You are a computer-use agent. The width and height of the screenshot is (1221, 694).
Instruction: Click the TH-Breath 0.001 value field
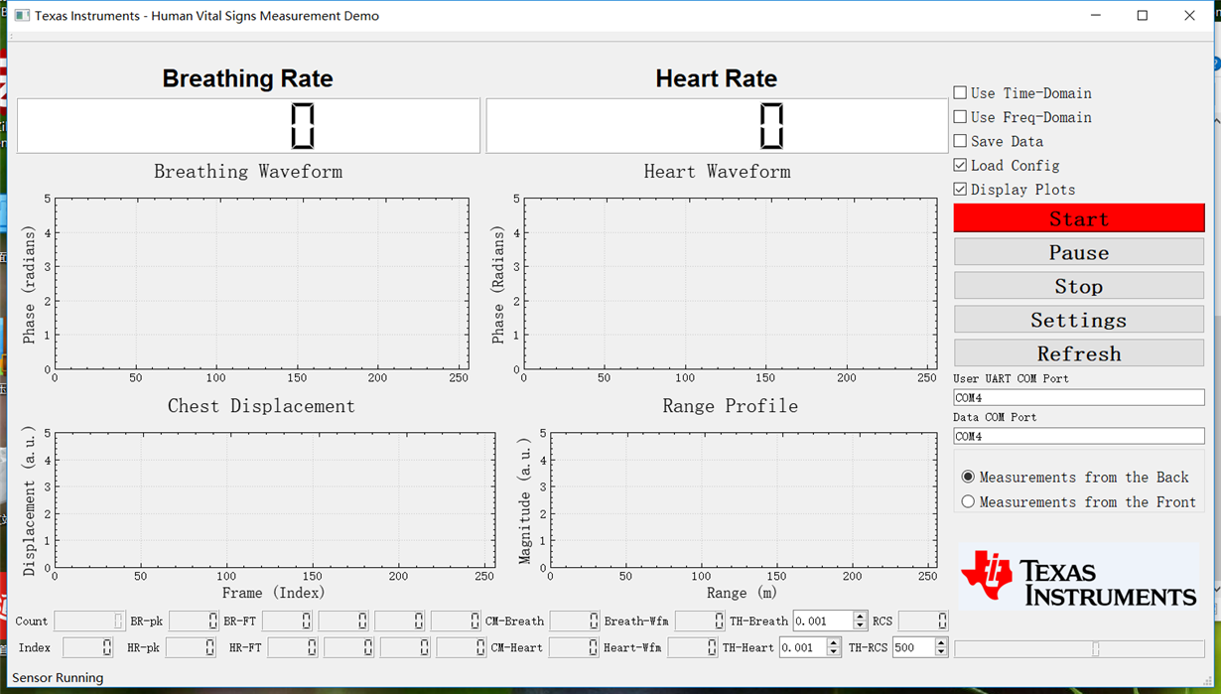coord(823,621)
